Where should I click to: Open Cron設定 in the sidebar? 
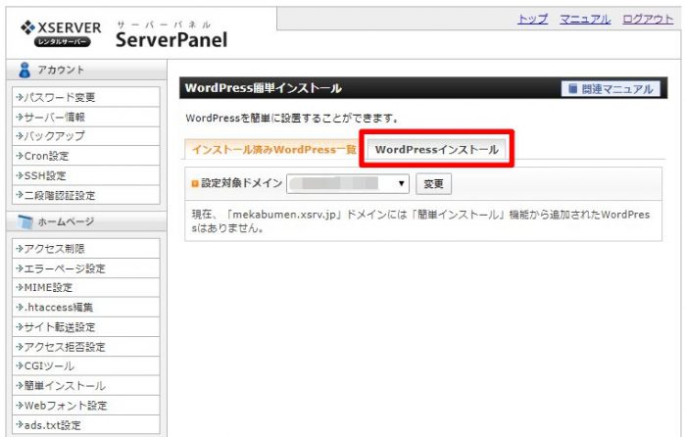(x=86, y=156)
